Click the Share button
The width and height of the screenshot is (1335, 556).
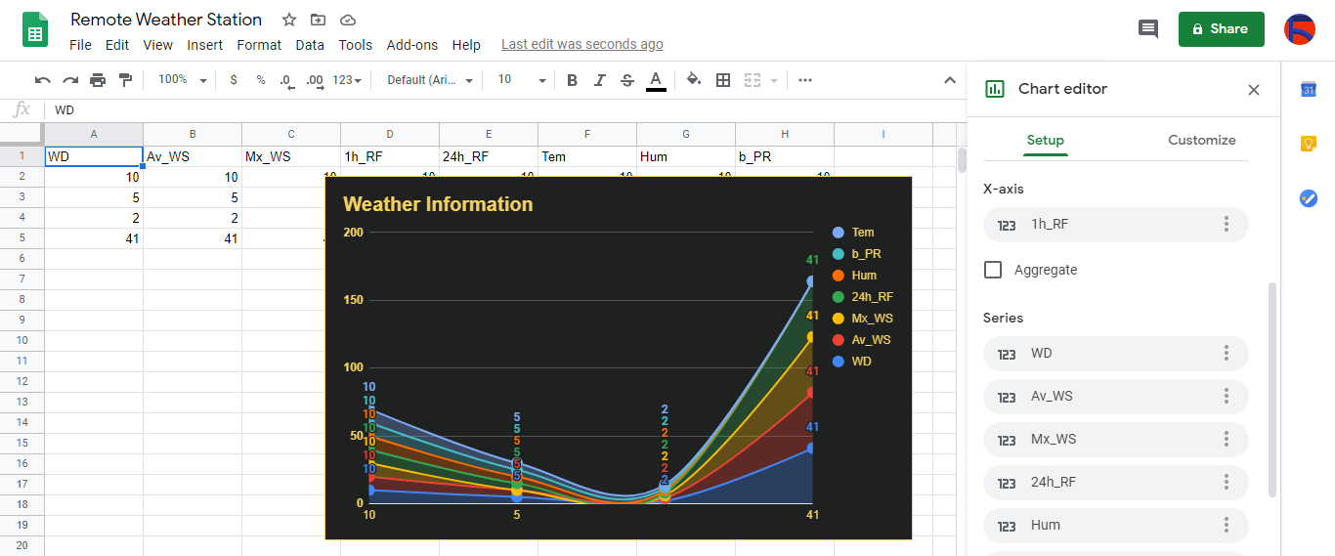(1221, 29)
